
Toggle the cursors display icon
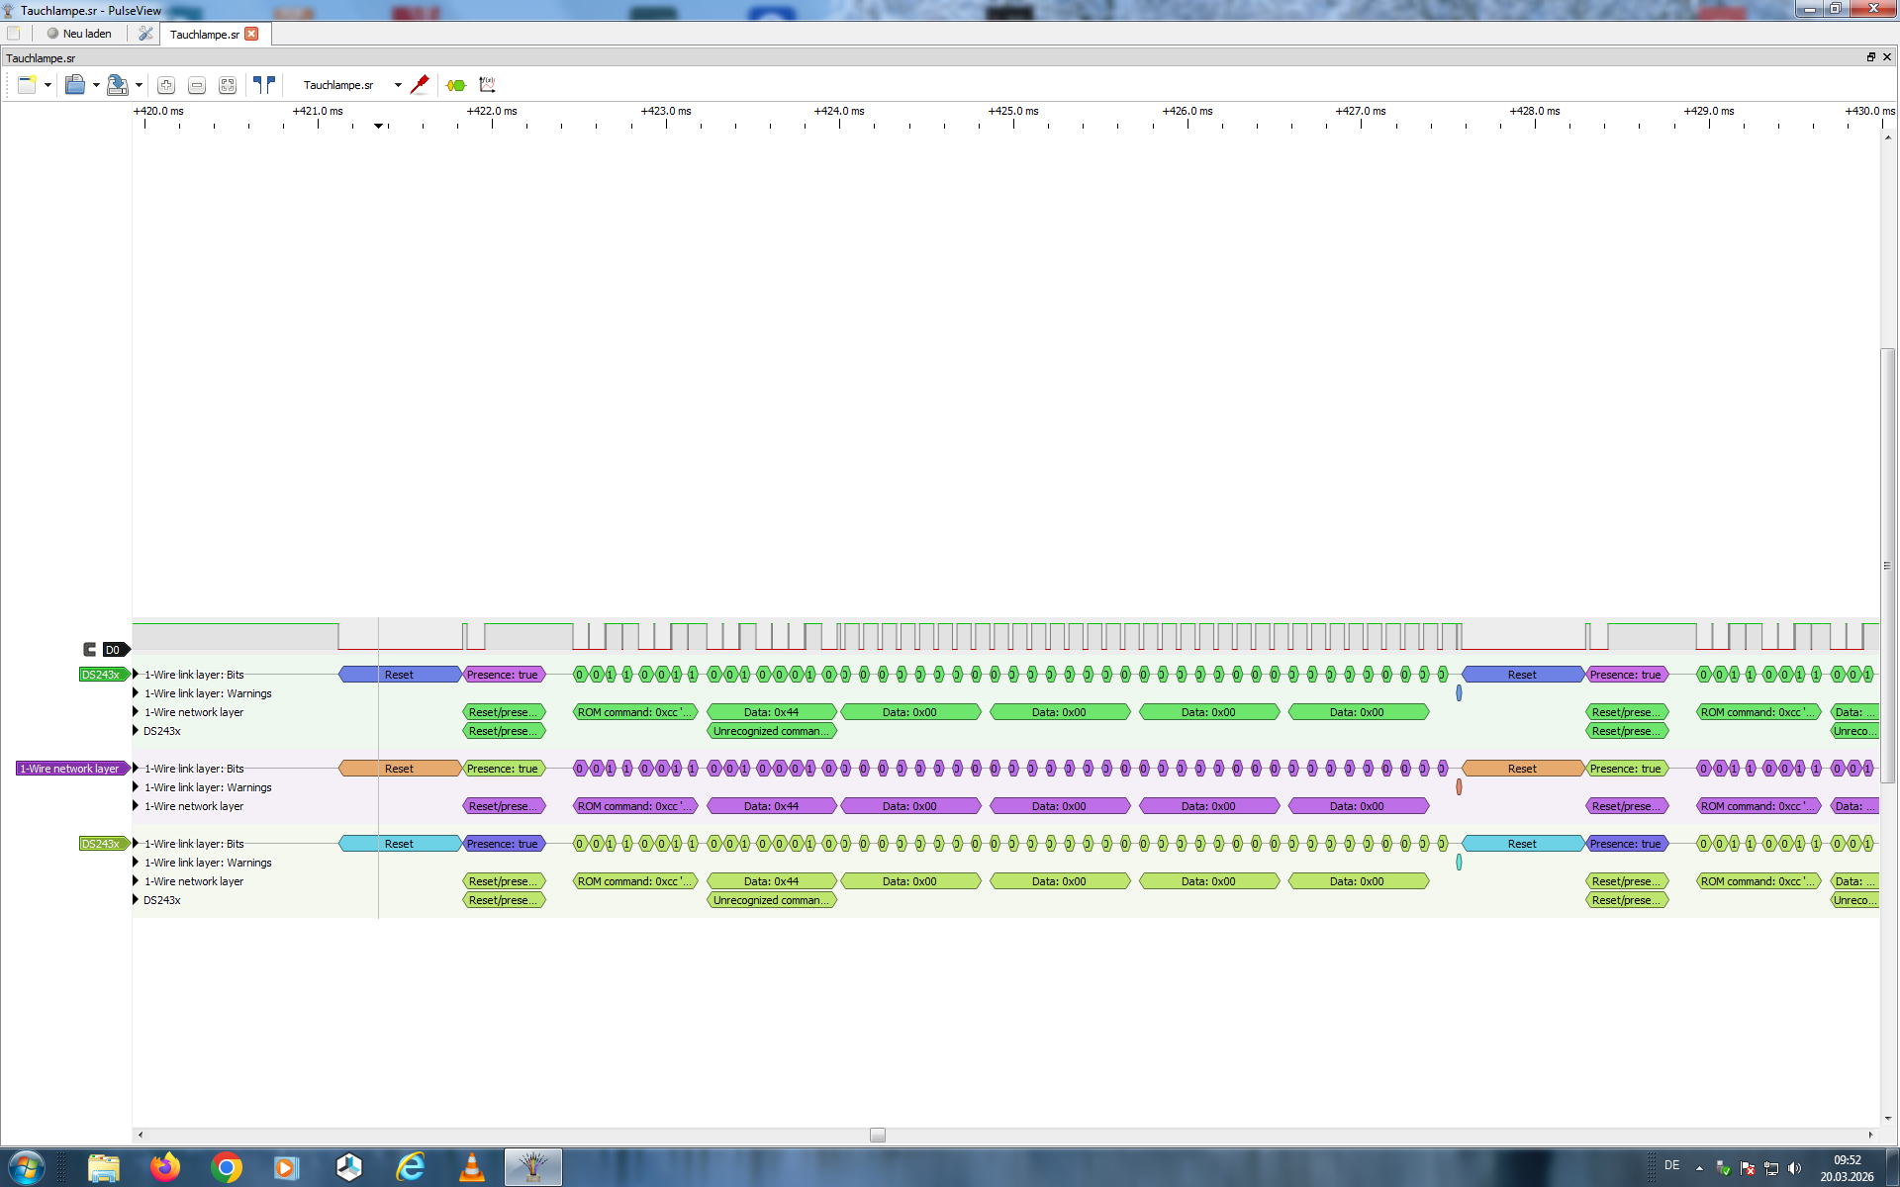[x=263, y=85]
